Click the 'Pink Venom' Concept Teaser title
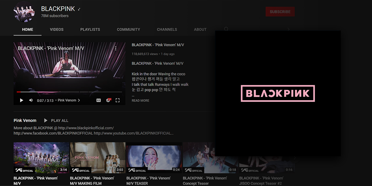The width and height of the screenshot is (372, 186). point(205,181)
